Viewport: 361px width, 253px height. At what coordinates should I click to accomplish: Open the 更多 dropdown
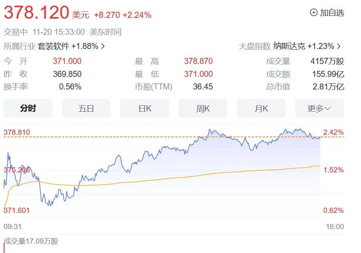click(320, 108)
